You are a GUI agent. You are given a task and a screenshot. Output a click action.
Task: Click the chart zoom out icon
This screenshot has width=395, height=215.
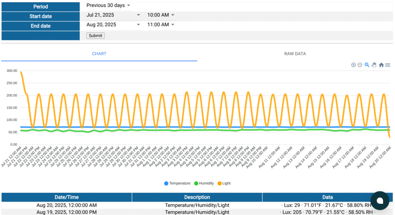coord(360,65)
